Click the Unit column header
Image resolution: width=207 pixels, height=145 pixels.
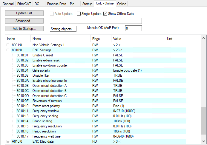(175, 39)
